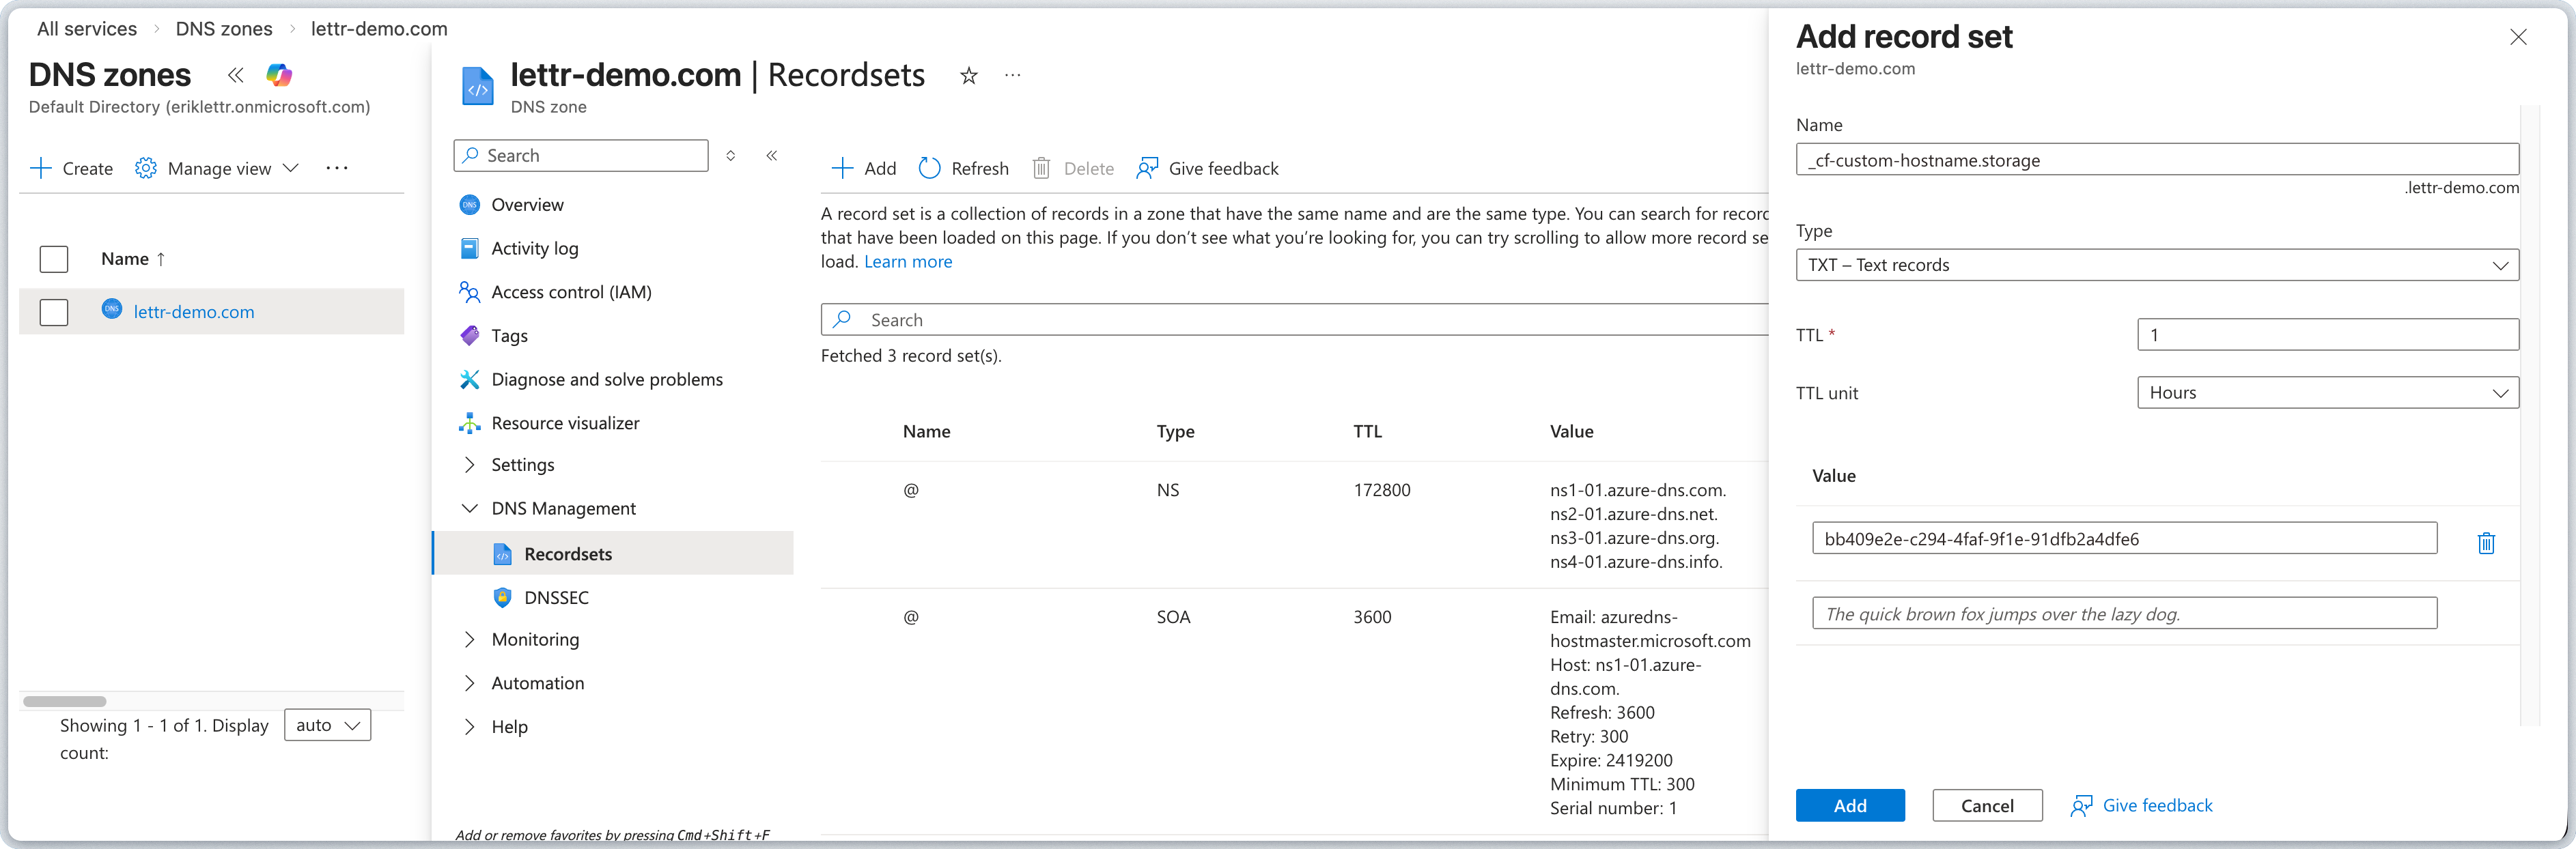Open the Resource visualizer
This screenshot has height=849, width=2576.
[x=565, y=422]
